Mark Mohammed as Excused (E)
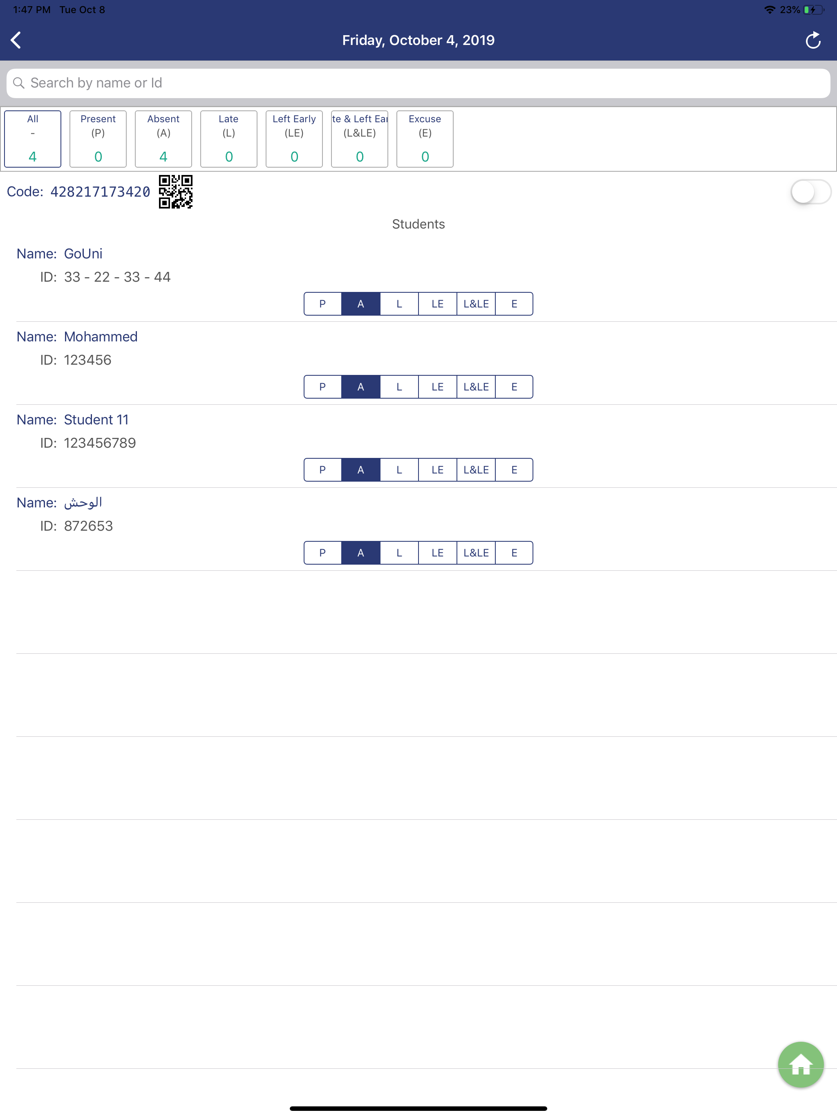 click(x=514, y=387)
